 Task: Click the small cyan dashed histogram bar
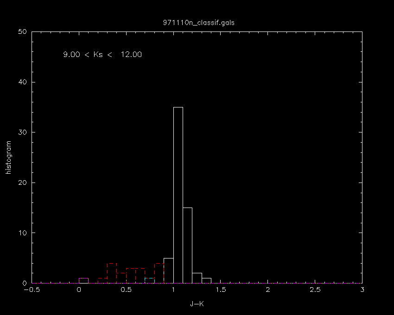point(150,281)
